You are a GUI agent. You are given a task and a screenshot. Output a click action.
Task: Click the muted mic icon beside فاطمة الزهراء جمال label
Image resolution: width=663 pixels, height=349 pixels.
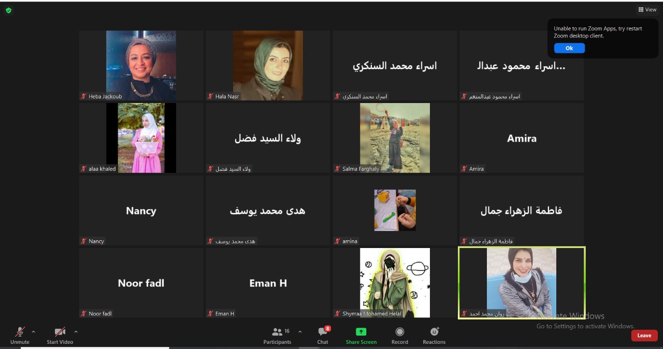pyautogui.click(x=464, y=241)
